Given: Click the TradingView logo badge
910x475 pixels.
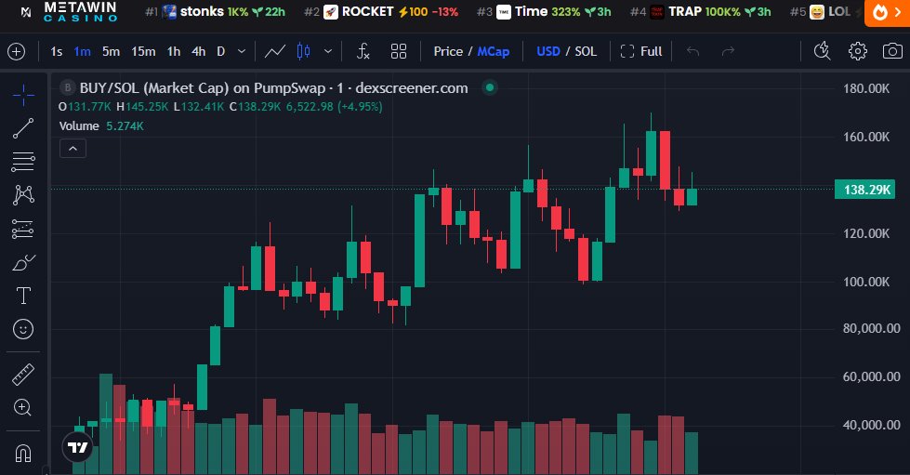Looking at the screenshot, I should 77,447.
